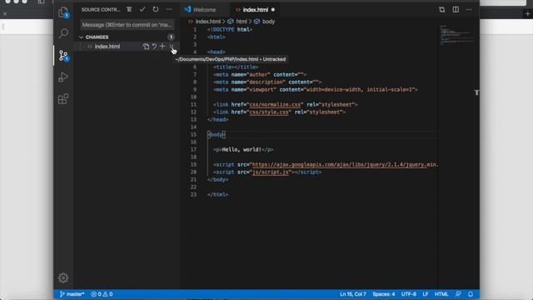The width and height of the screenshot is (533, 300).
Task: Click the code minimap overview
Action: pyautogui.click(x=457, y=35)
